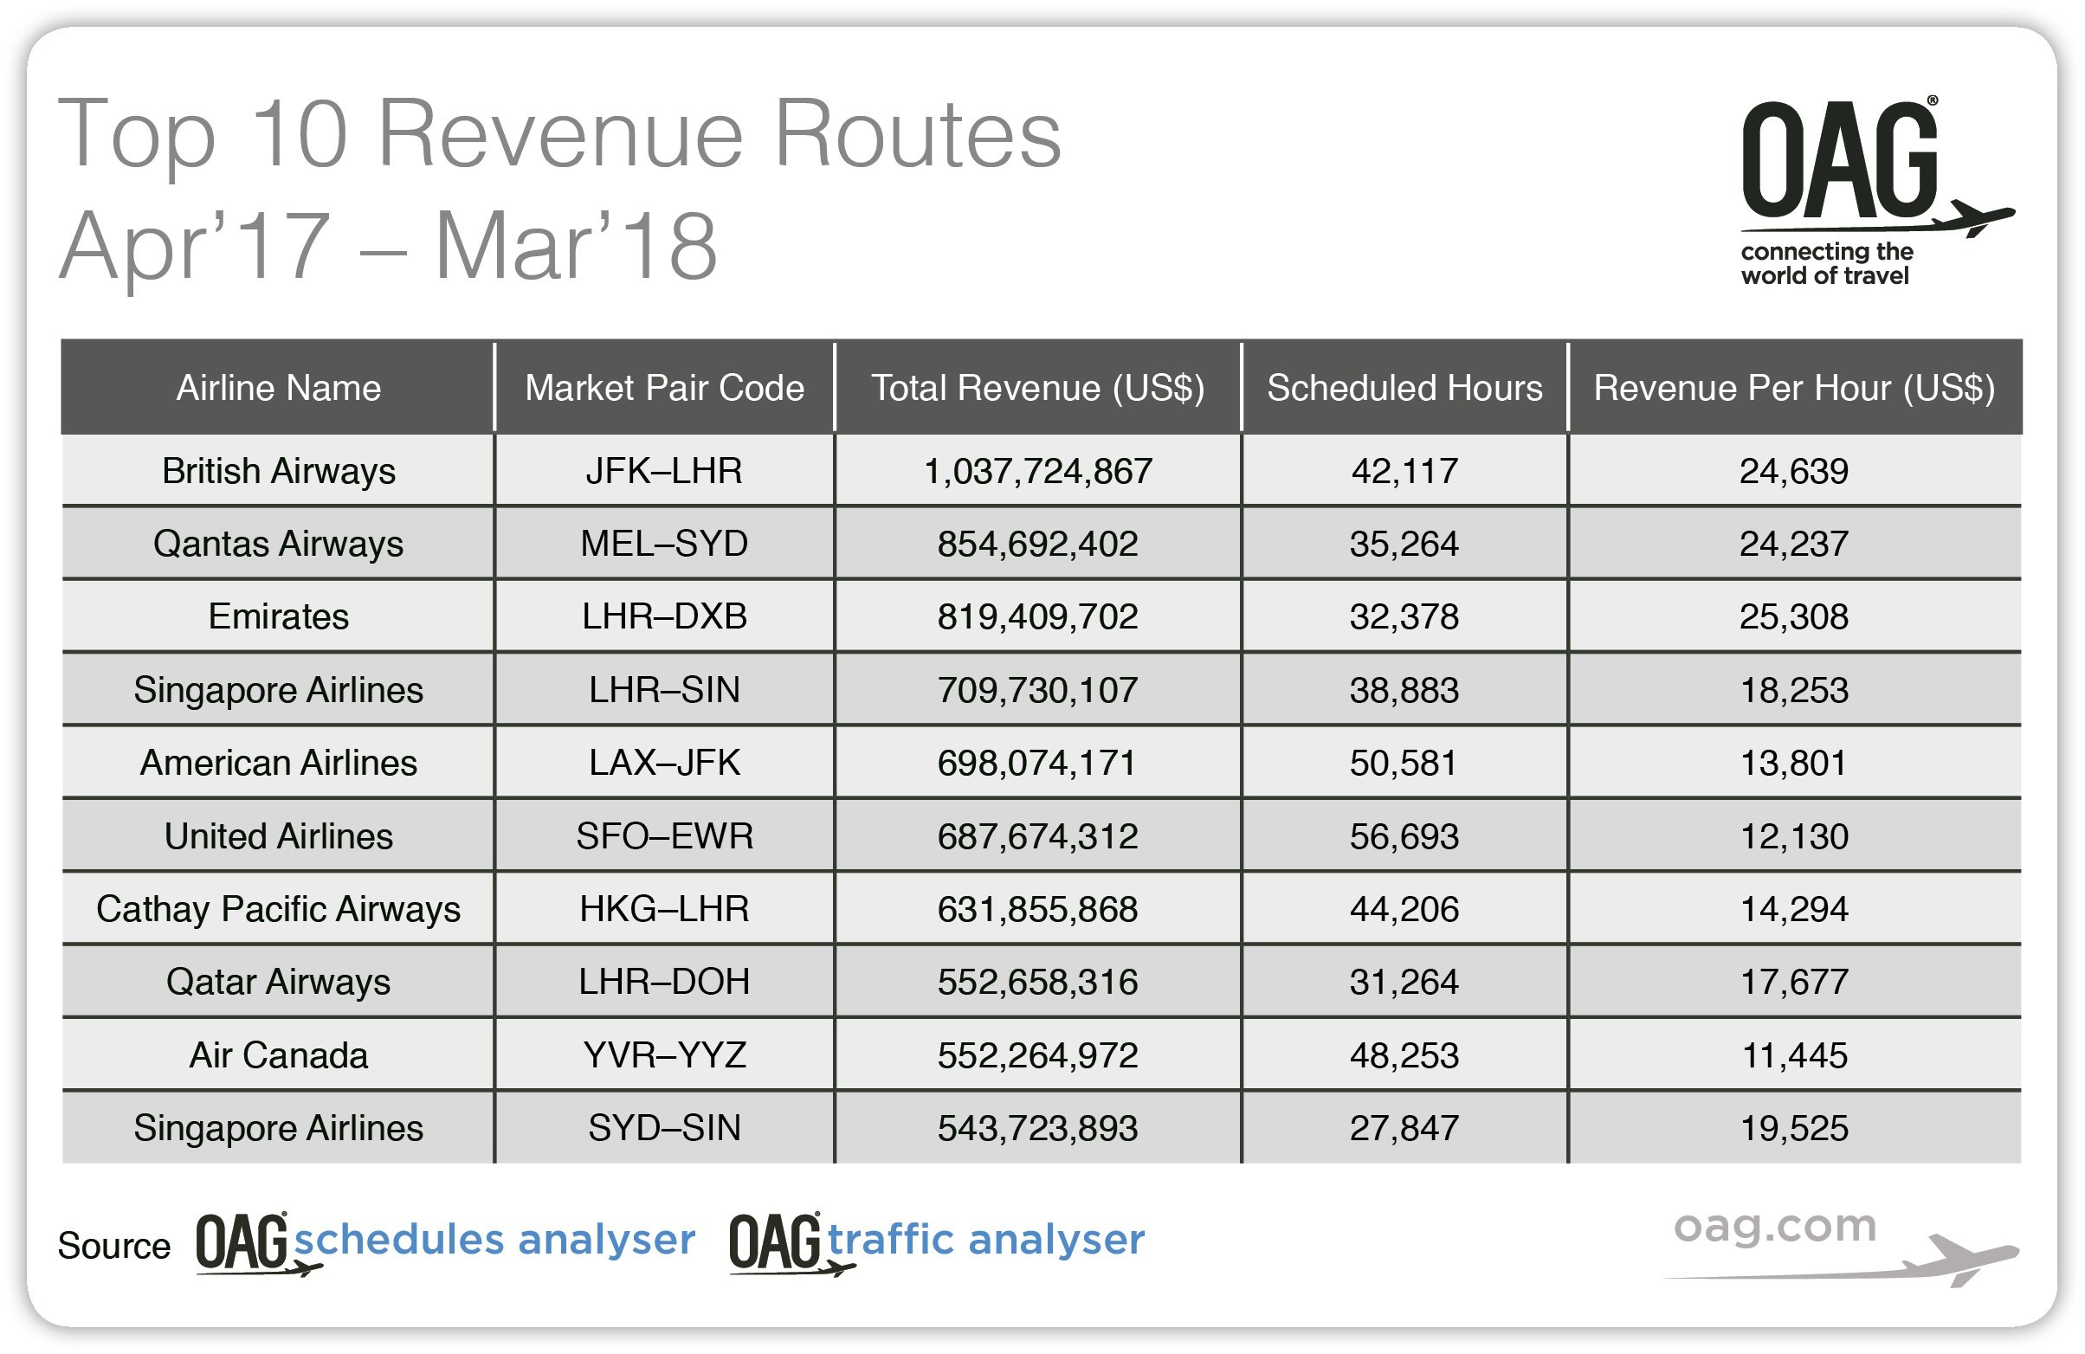
Task: Select Revenue Per Hour (US$) header
Action: click(x=1793, y=388)
